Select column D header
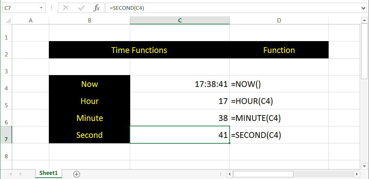 [279, 20]
